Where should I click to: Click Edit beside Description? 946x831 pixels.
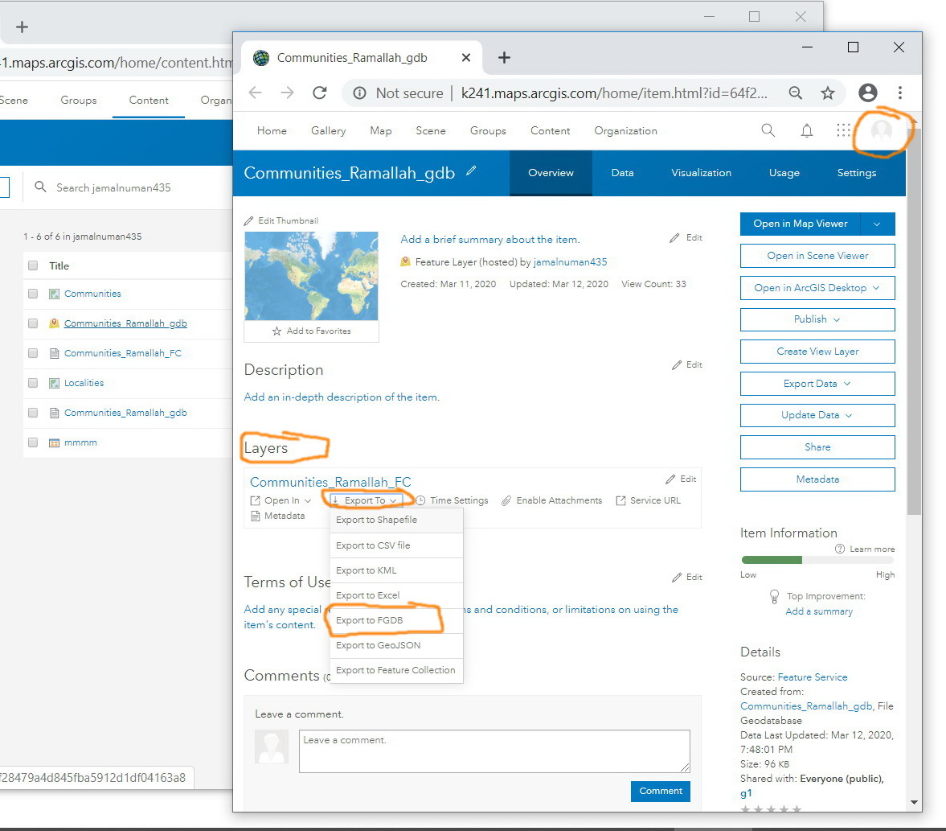pyautogui.click(x=687, y=364)
